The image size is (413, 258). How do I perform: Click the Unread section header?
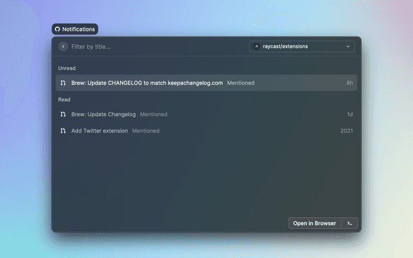click(x=67, y=68)
